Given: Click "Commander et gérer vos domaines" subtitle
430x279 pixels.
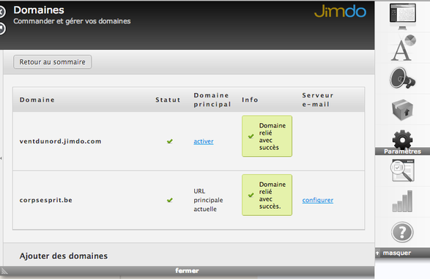Looking at the screenshot, I should coord(72,21).
